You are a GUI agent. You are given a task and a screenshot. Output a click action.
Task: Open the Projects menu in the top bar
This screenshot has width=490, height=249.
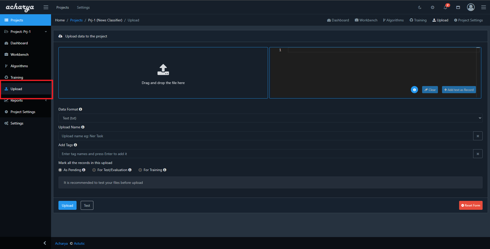63,7
